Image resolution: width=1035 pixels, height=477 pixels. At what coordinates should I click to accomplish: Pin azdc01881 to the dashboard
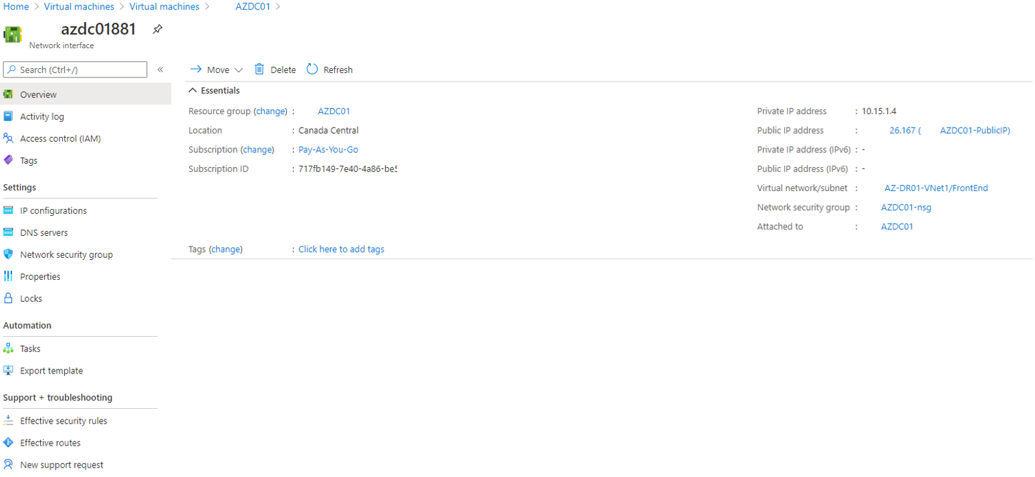(x=157, y=29)
